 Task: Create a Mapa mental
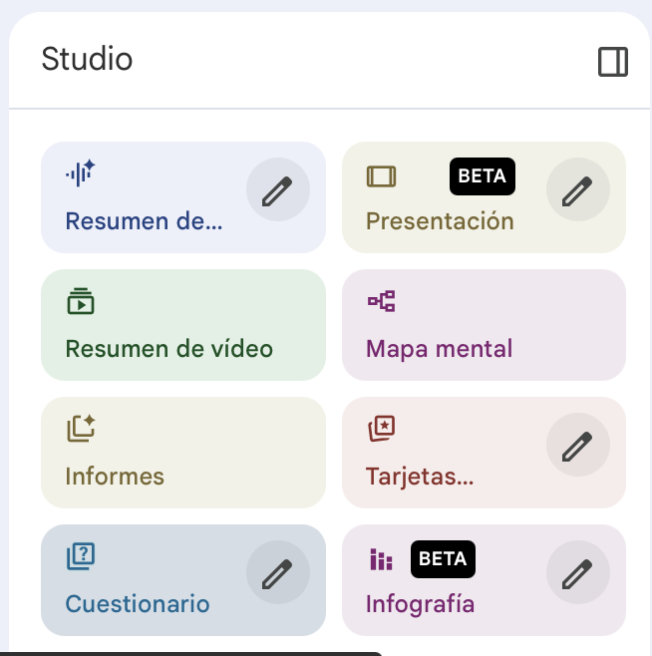click(484, 324)
